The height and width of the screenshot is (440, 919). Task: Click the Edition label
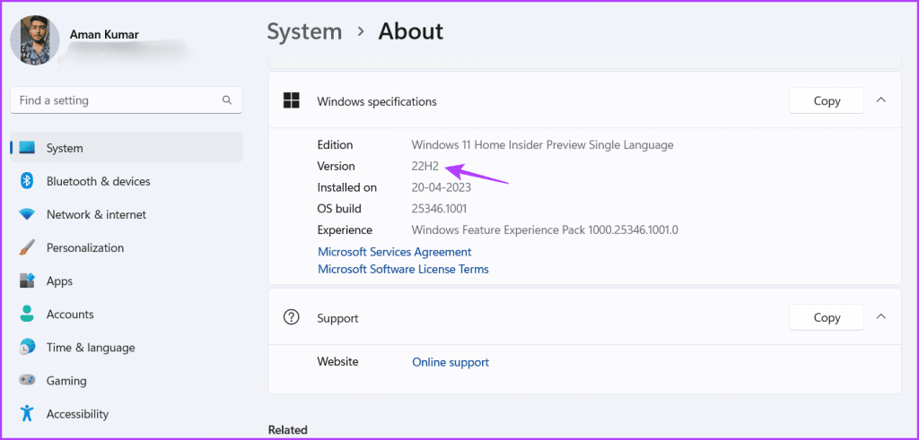click(x=336, y=145)
